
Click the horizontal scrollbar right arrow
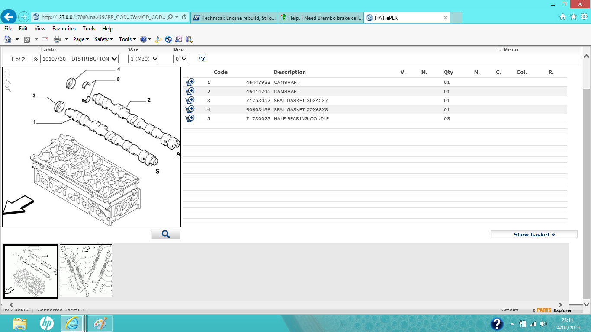click(x=560, y=305)
